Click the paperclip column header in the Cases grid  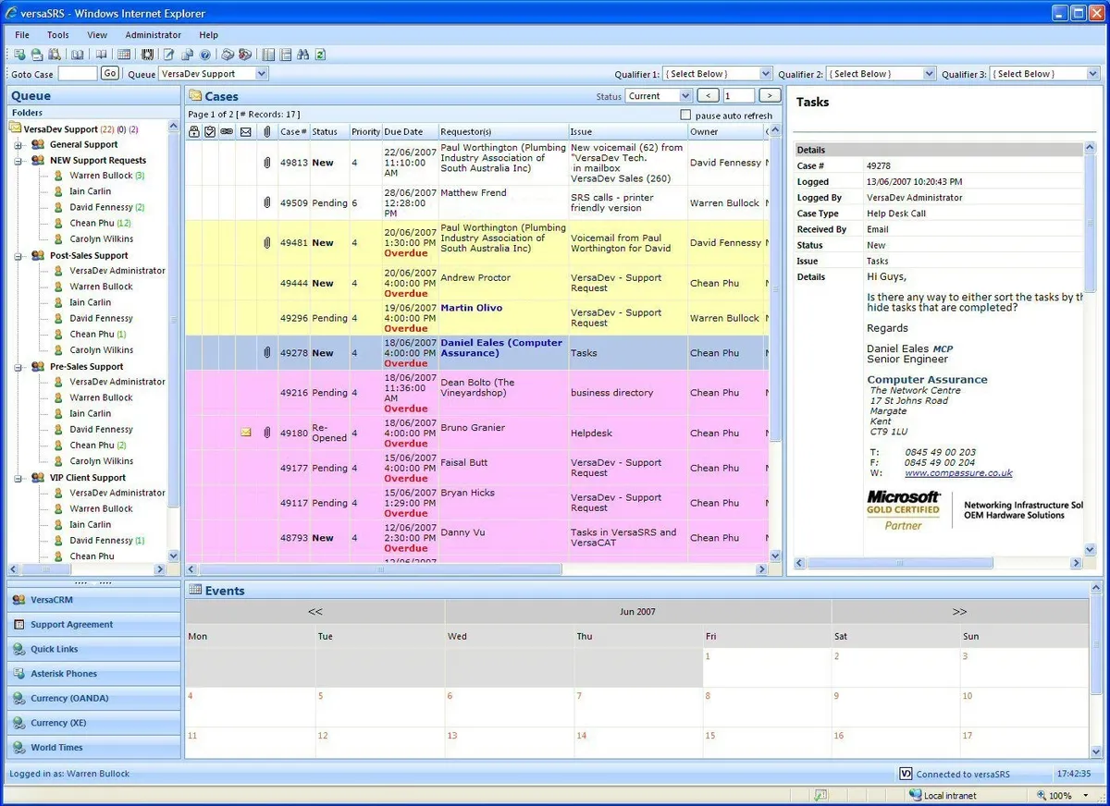[267, 131]
